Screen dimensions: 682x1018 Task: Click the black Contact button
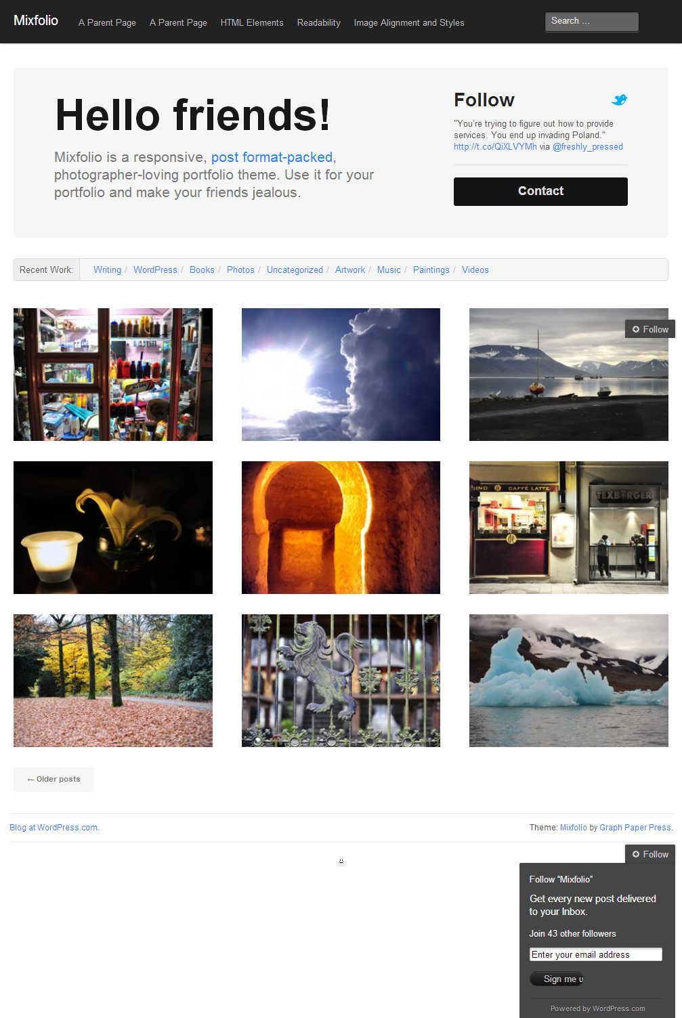click(540, 191)
